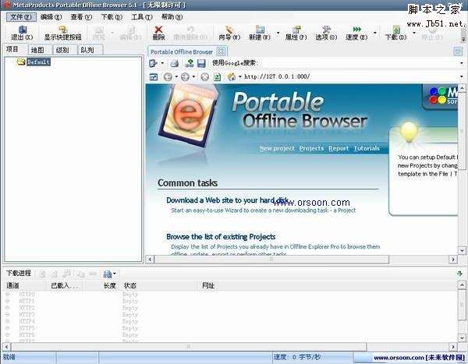Open the 编辑(E) menu
This screenshot has width=468, height=364.
click(x=51, y=17)
